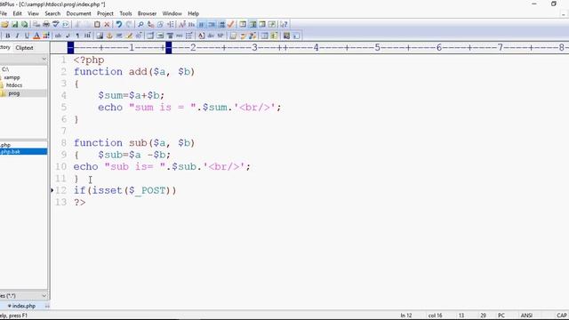Image resolution: width=569 pixels, height=320 pixels.
Task: Open the Document menu
Action: [x=78, y=13]
